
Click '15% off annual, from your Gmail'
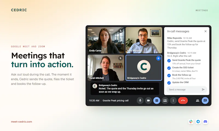186,64
